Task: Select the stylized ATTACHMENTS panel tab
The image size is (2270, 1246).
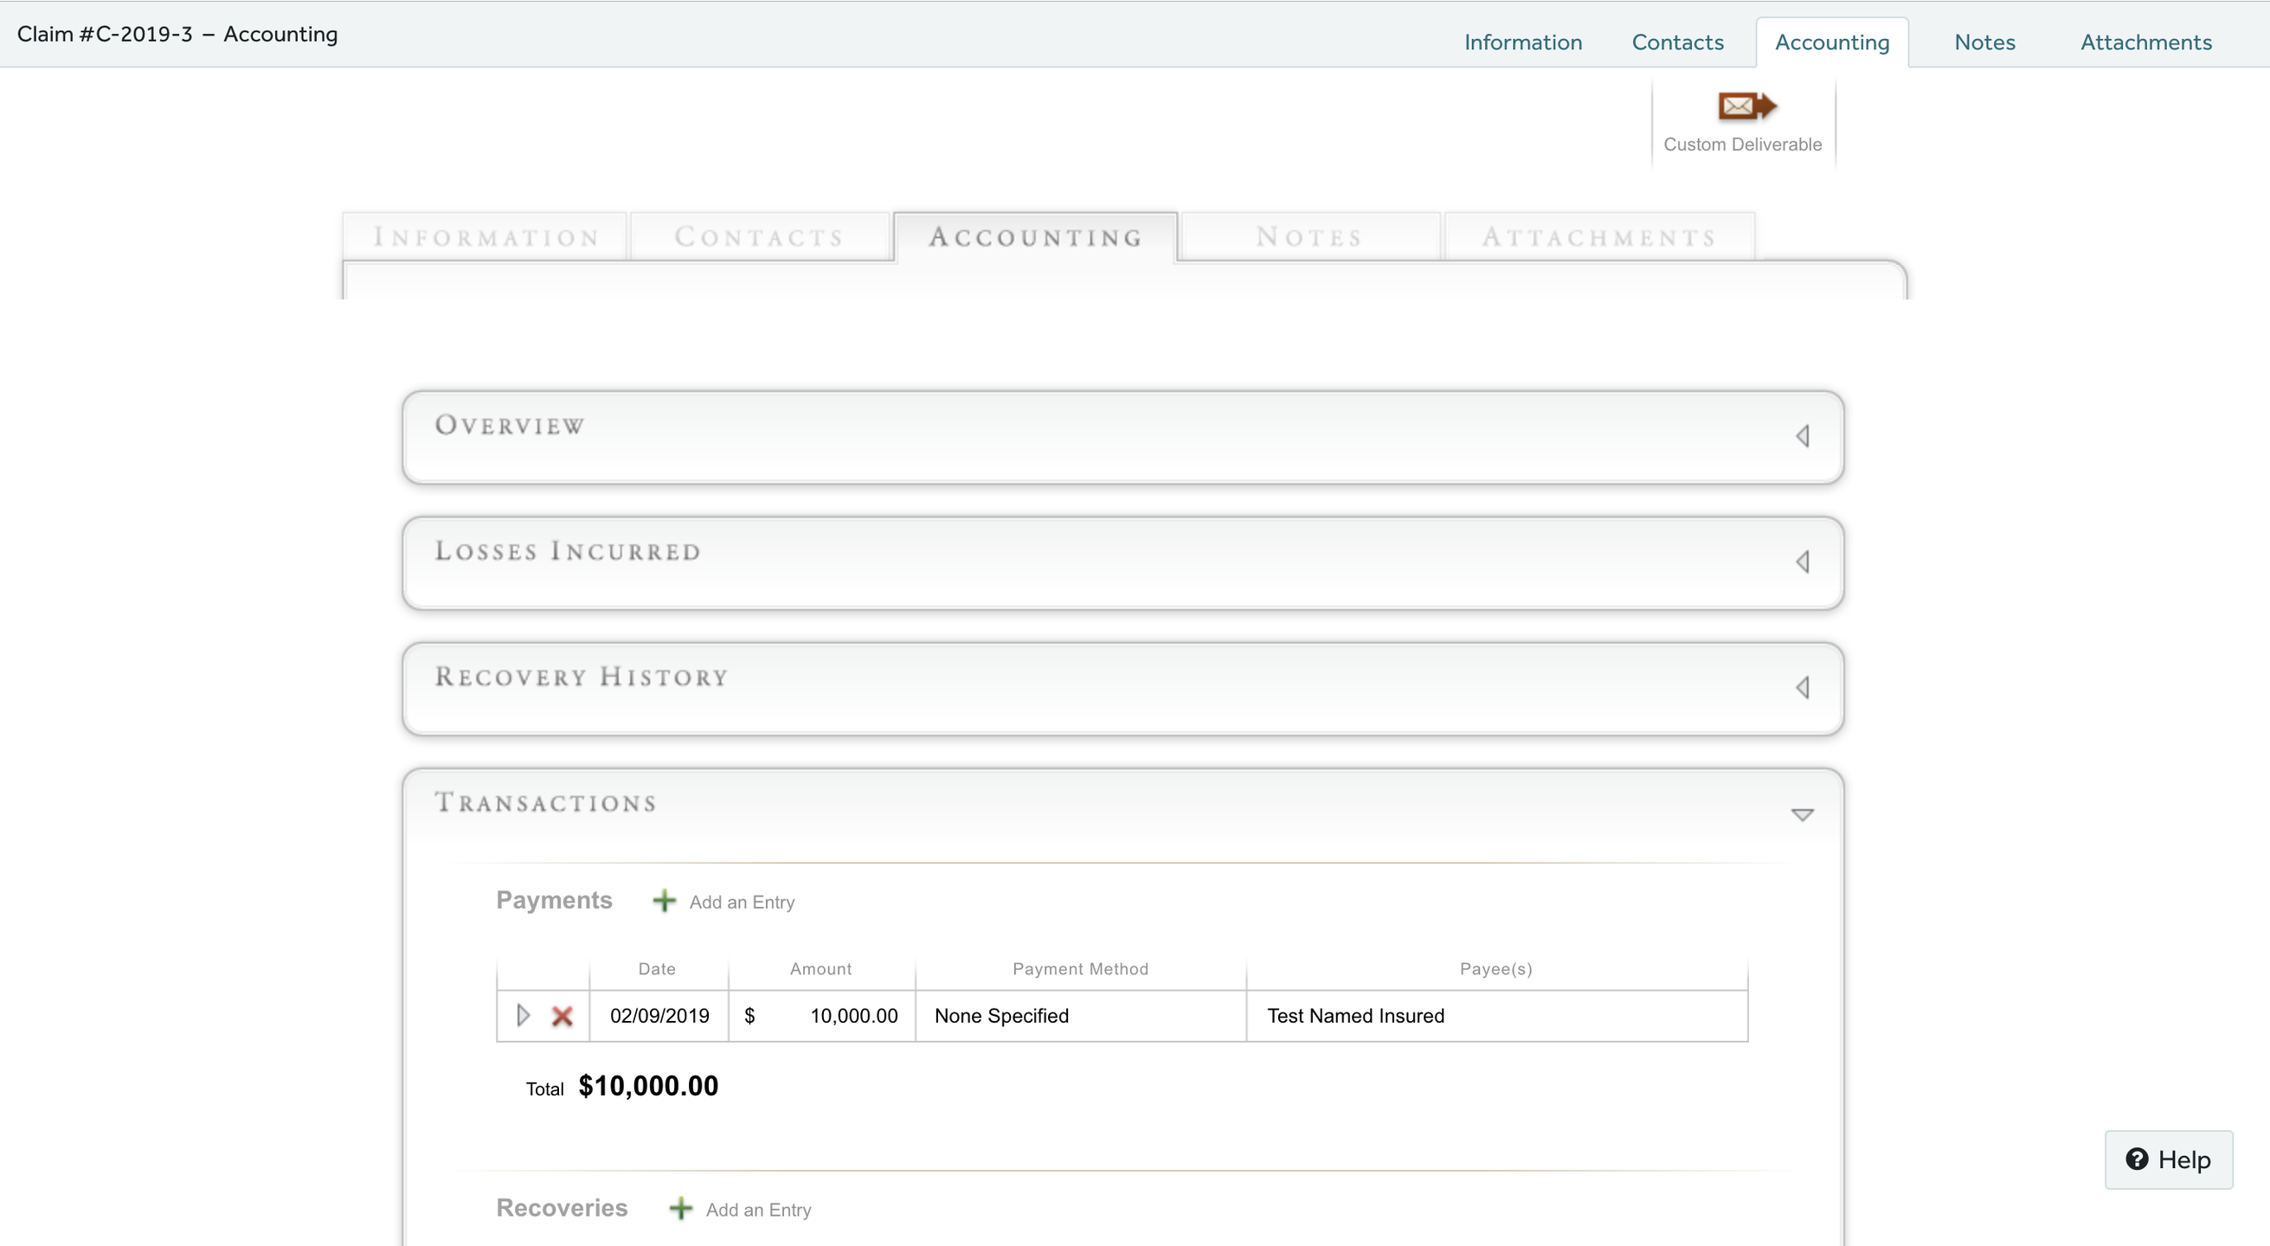Action: 1598,237
